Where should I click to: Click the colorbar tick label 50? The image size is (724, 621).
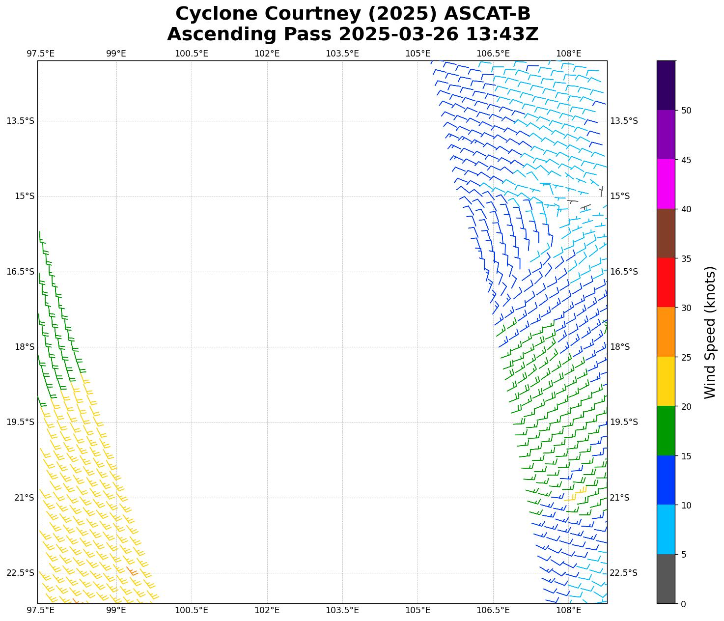686,111
